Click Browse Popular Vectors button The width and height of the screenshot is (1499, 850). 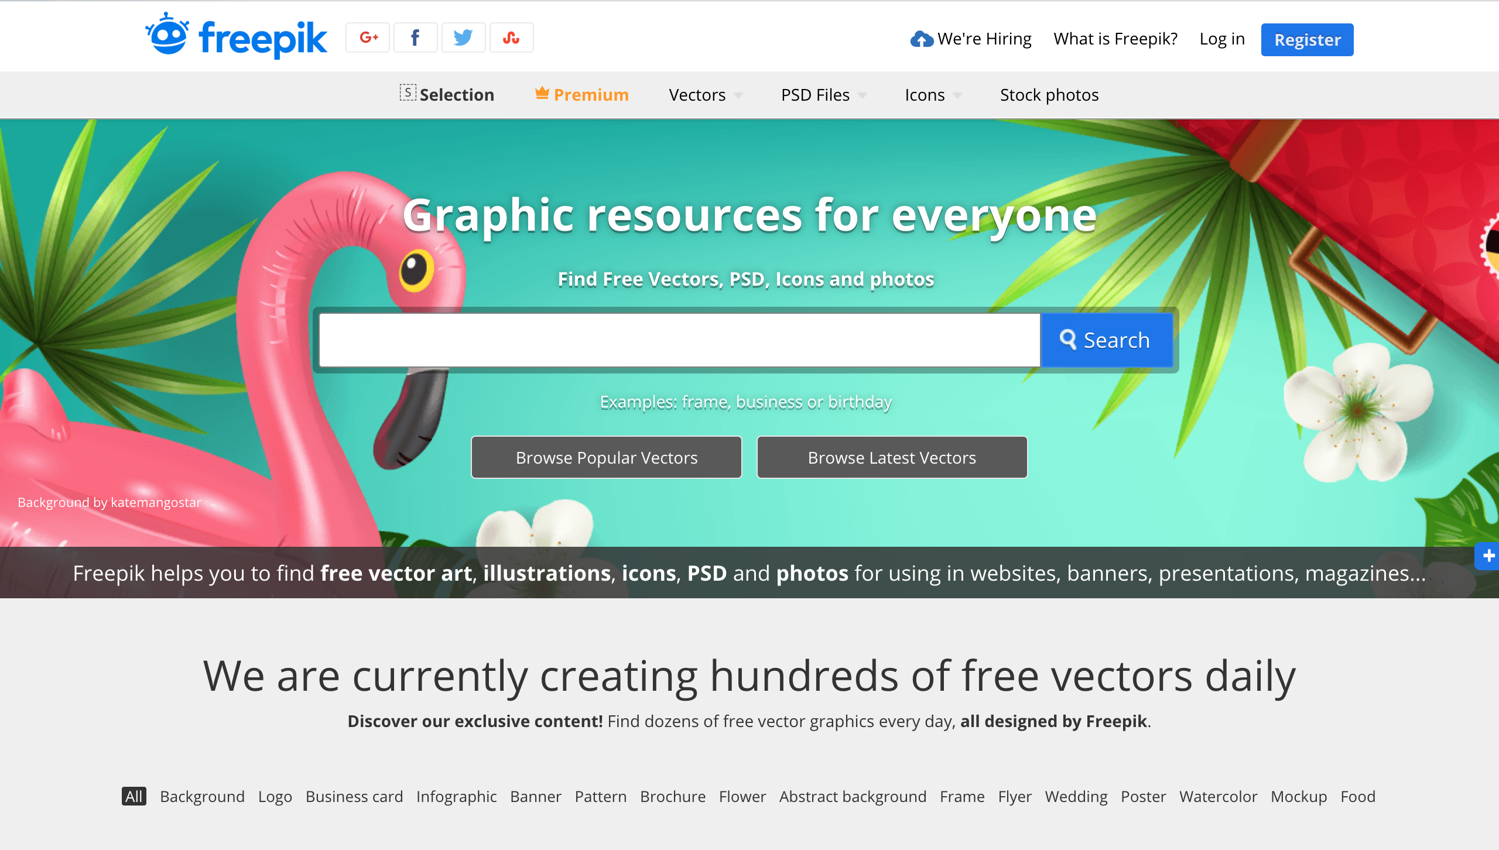[607, 457]
